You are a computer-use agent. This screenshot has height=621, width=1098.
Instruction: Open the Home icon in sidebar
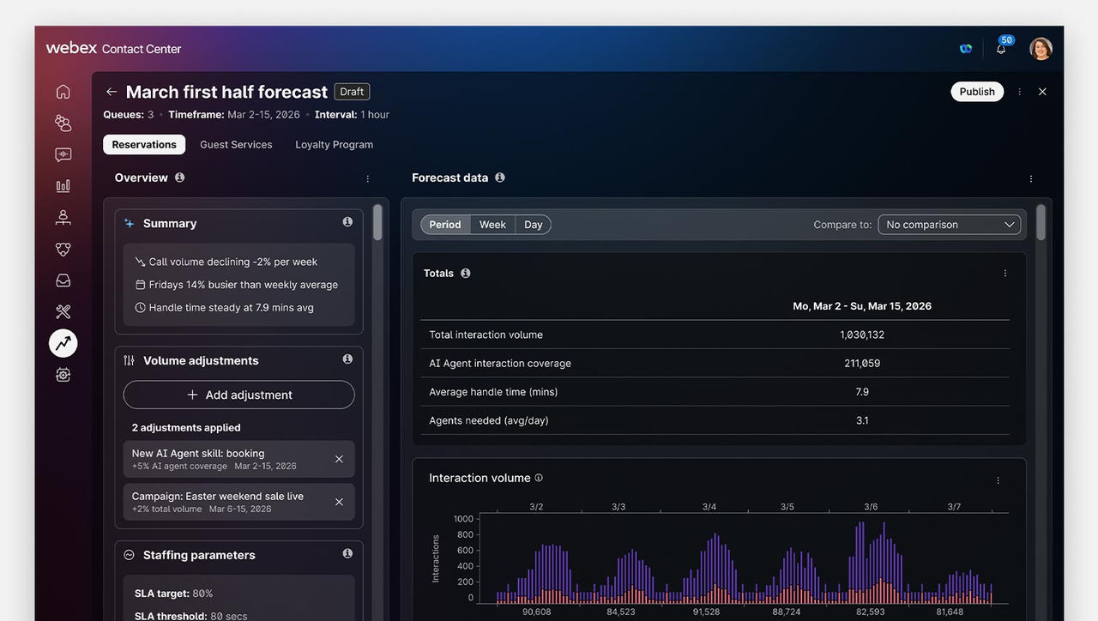(63, 92)
